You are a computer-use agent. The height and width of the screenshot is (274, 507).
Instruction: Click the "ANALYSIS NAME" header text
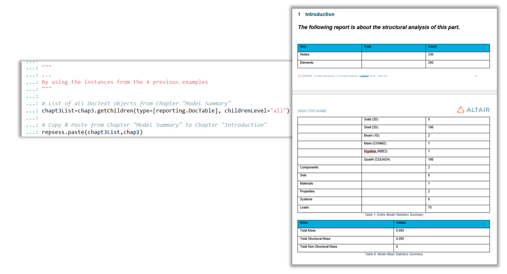[312, 111]
